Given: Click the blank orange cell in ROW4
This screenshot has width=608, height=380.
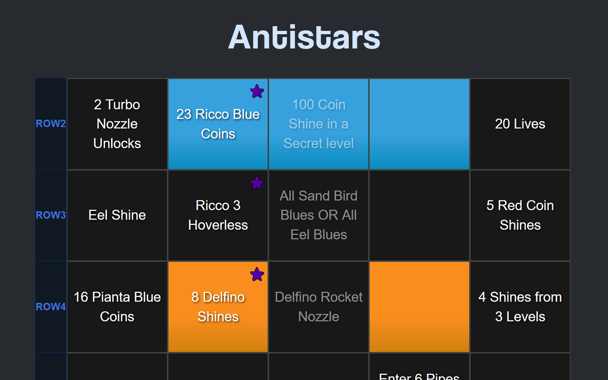Looking at the screenshot, I should click(x=419, y=306).
